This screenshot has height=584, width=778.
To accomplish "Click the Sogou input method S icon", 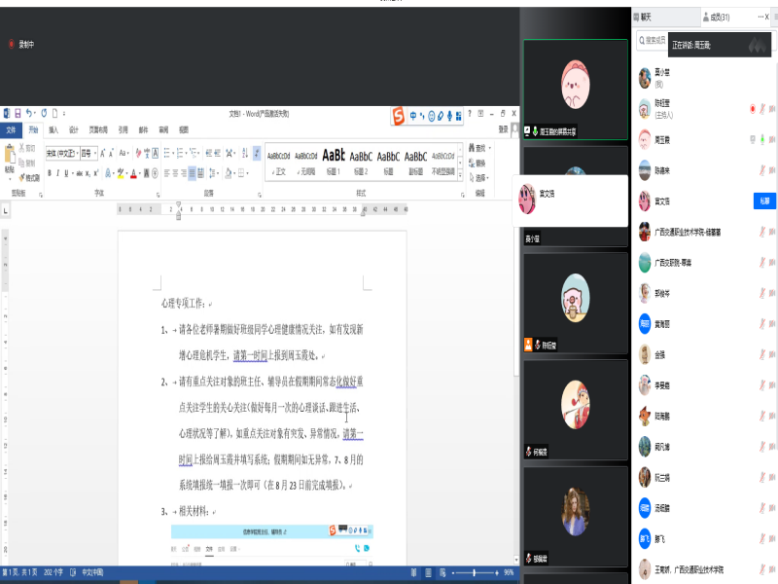I will (398, 117).
